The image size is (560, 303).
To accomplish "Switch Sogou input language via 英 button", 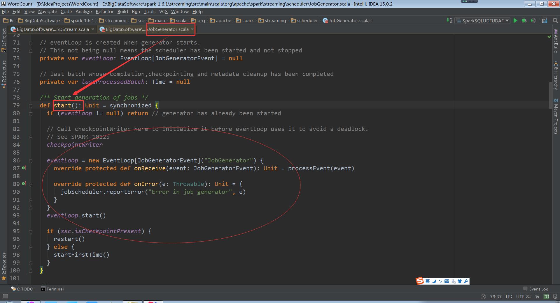I will pos(428,281).
